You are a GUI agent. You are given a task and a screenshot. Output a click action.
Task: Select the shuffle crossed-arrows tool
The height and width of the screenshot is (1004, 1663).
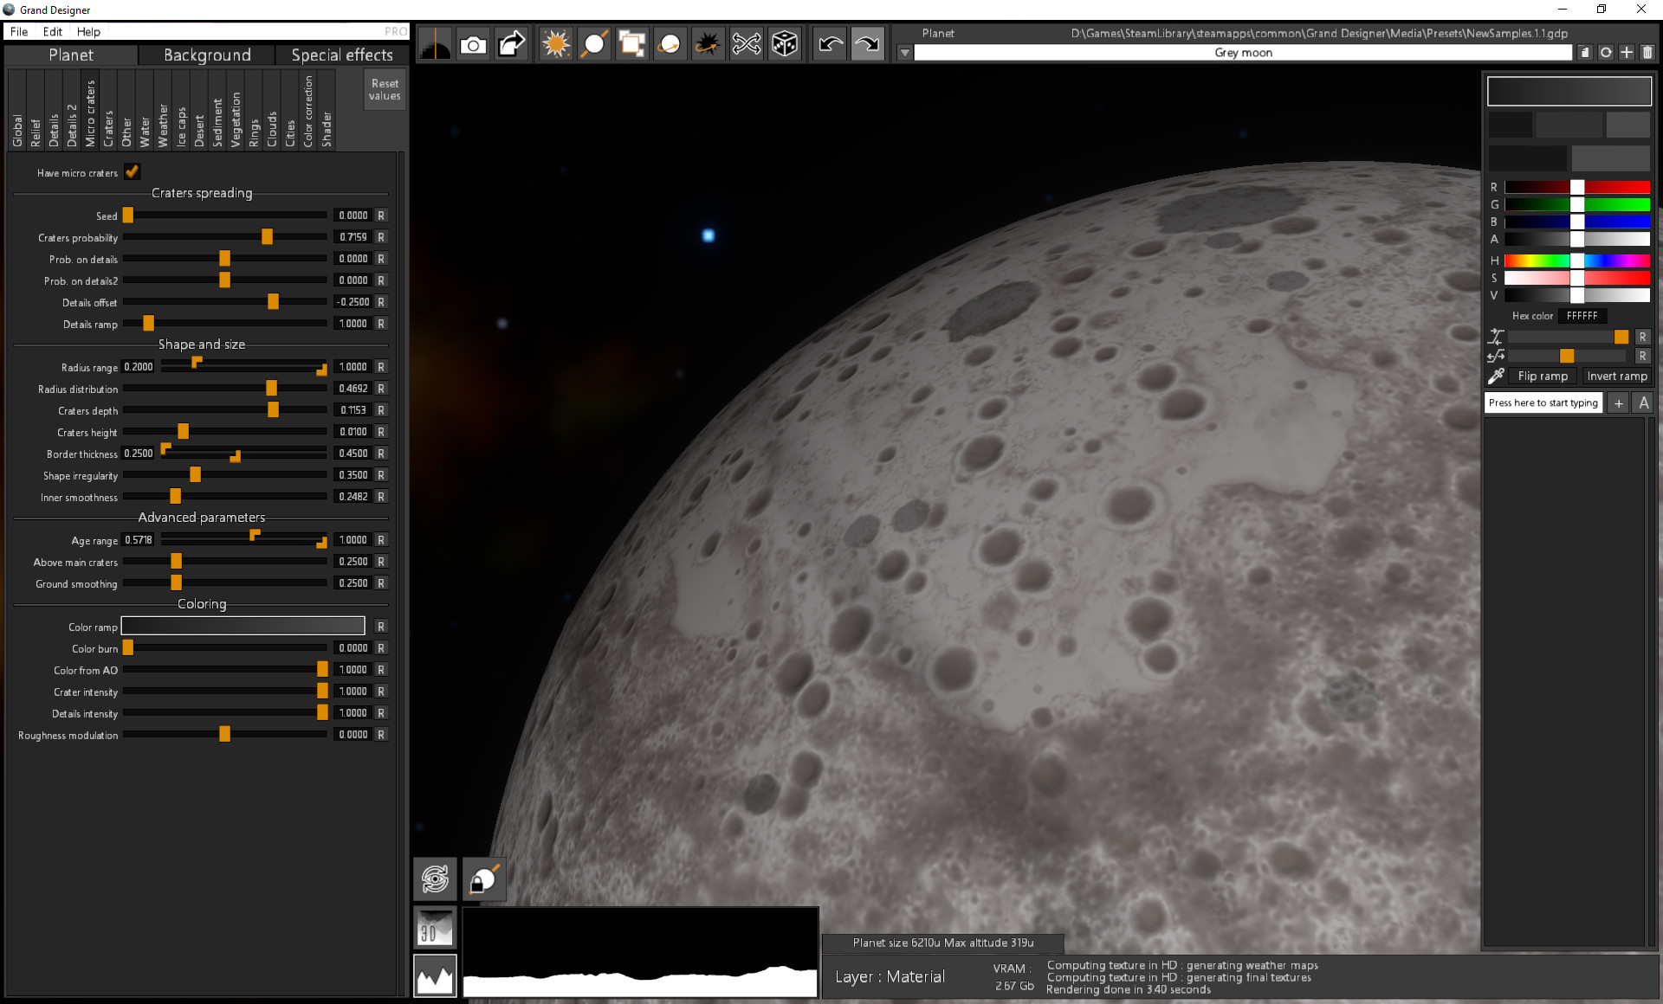pyautogui.click(x=747, y=43)
